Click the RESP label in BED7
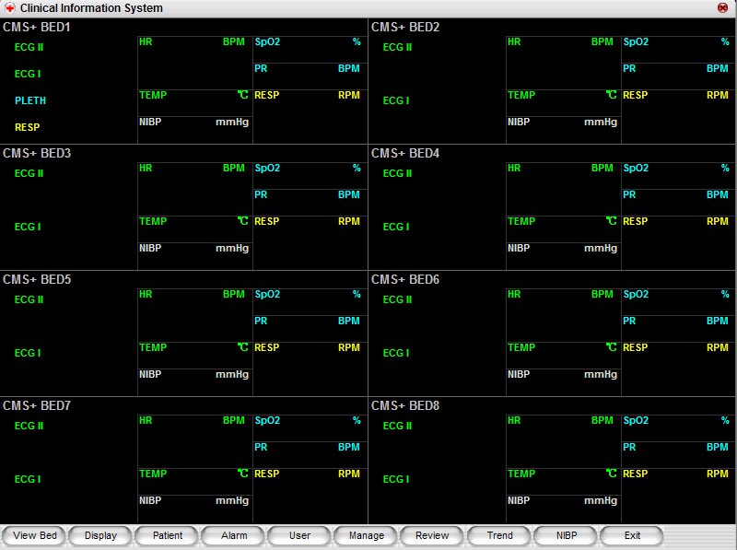Image resolution: width=737 pixels, height=550 pixels. click(267, 474)
